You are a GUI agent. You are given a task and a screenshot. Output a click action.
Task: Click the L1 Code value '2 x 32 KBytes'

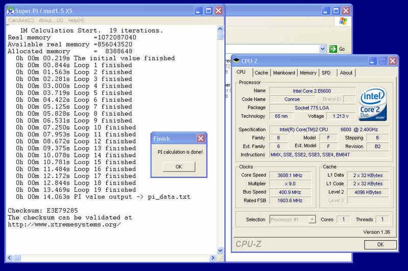[368, 184]
